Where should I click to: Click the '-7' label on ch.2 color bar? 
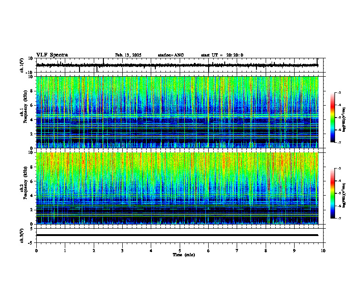[339, 219]
